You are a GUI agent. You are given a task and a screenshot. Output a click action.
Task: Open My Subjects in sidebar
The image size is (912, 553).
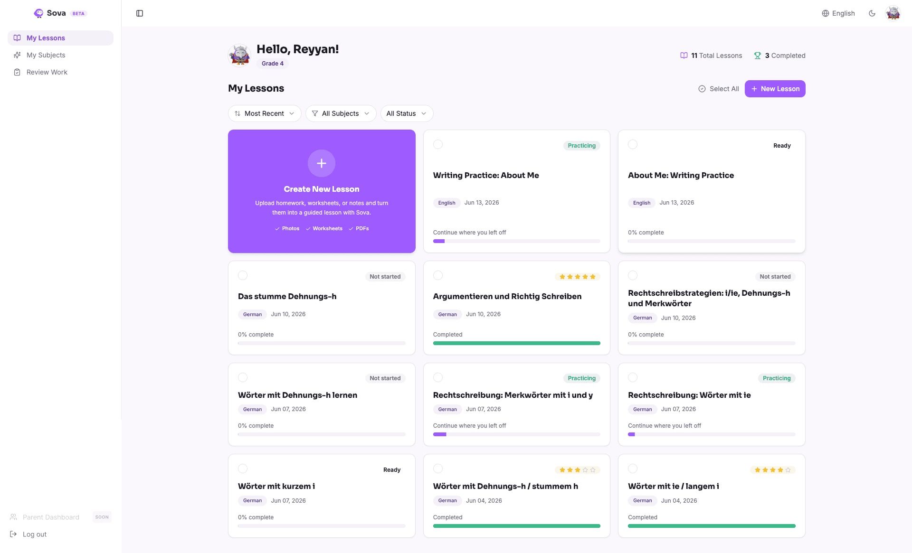point(60,55)
